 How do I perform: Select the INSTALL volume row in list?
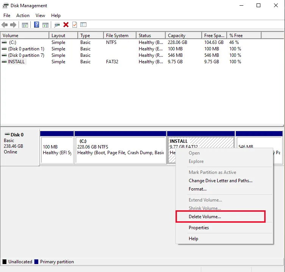tap(16, 62)
